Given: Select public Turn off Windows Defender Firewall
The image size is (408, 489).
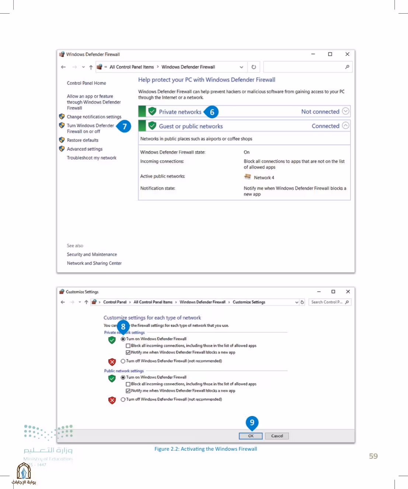Looking at the screenshot, I should click(x=123, y=400).
